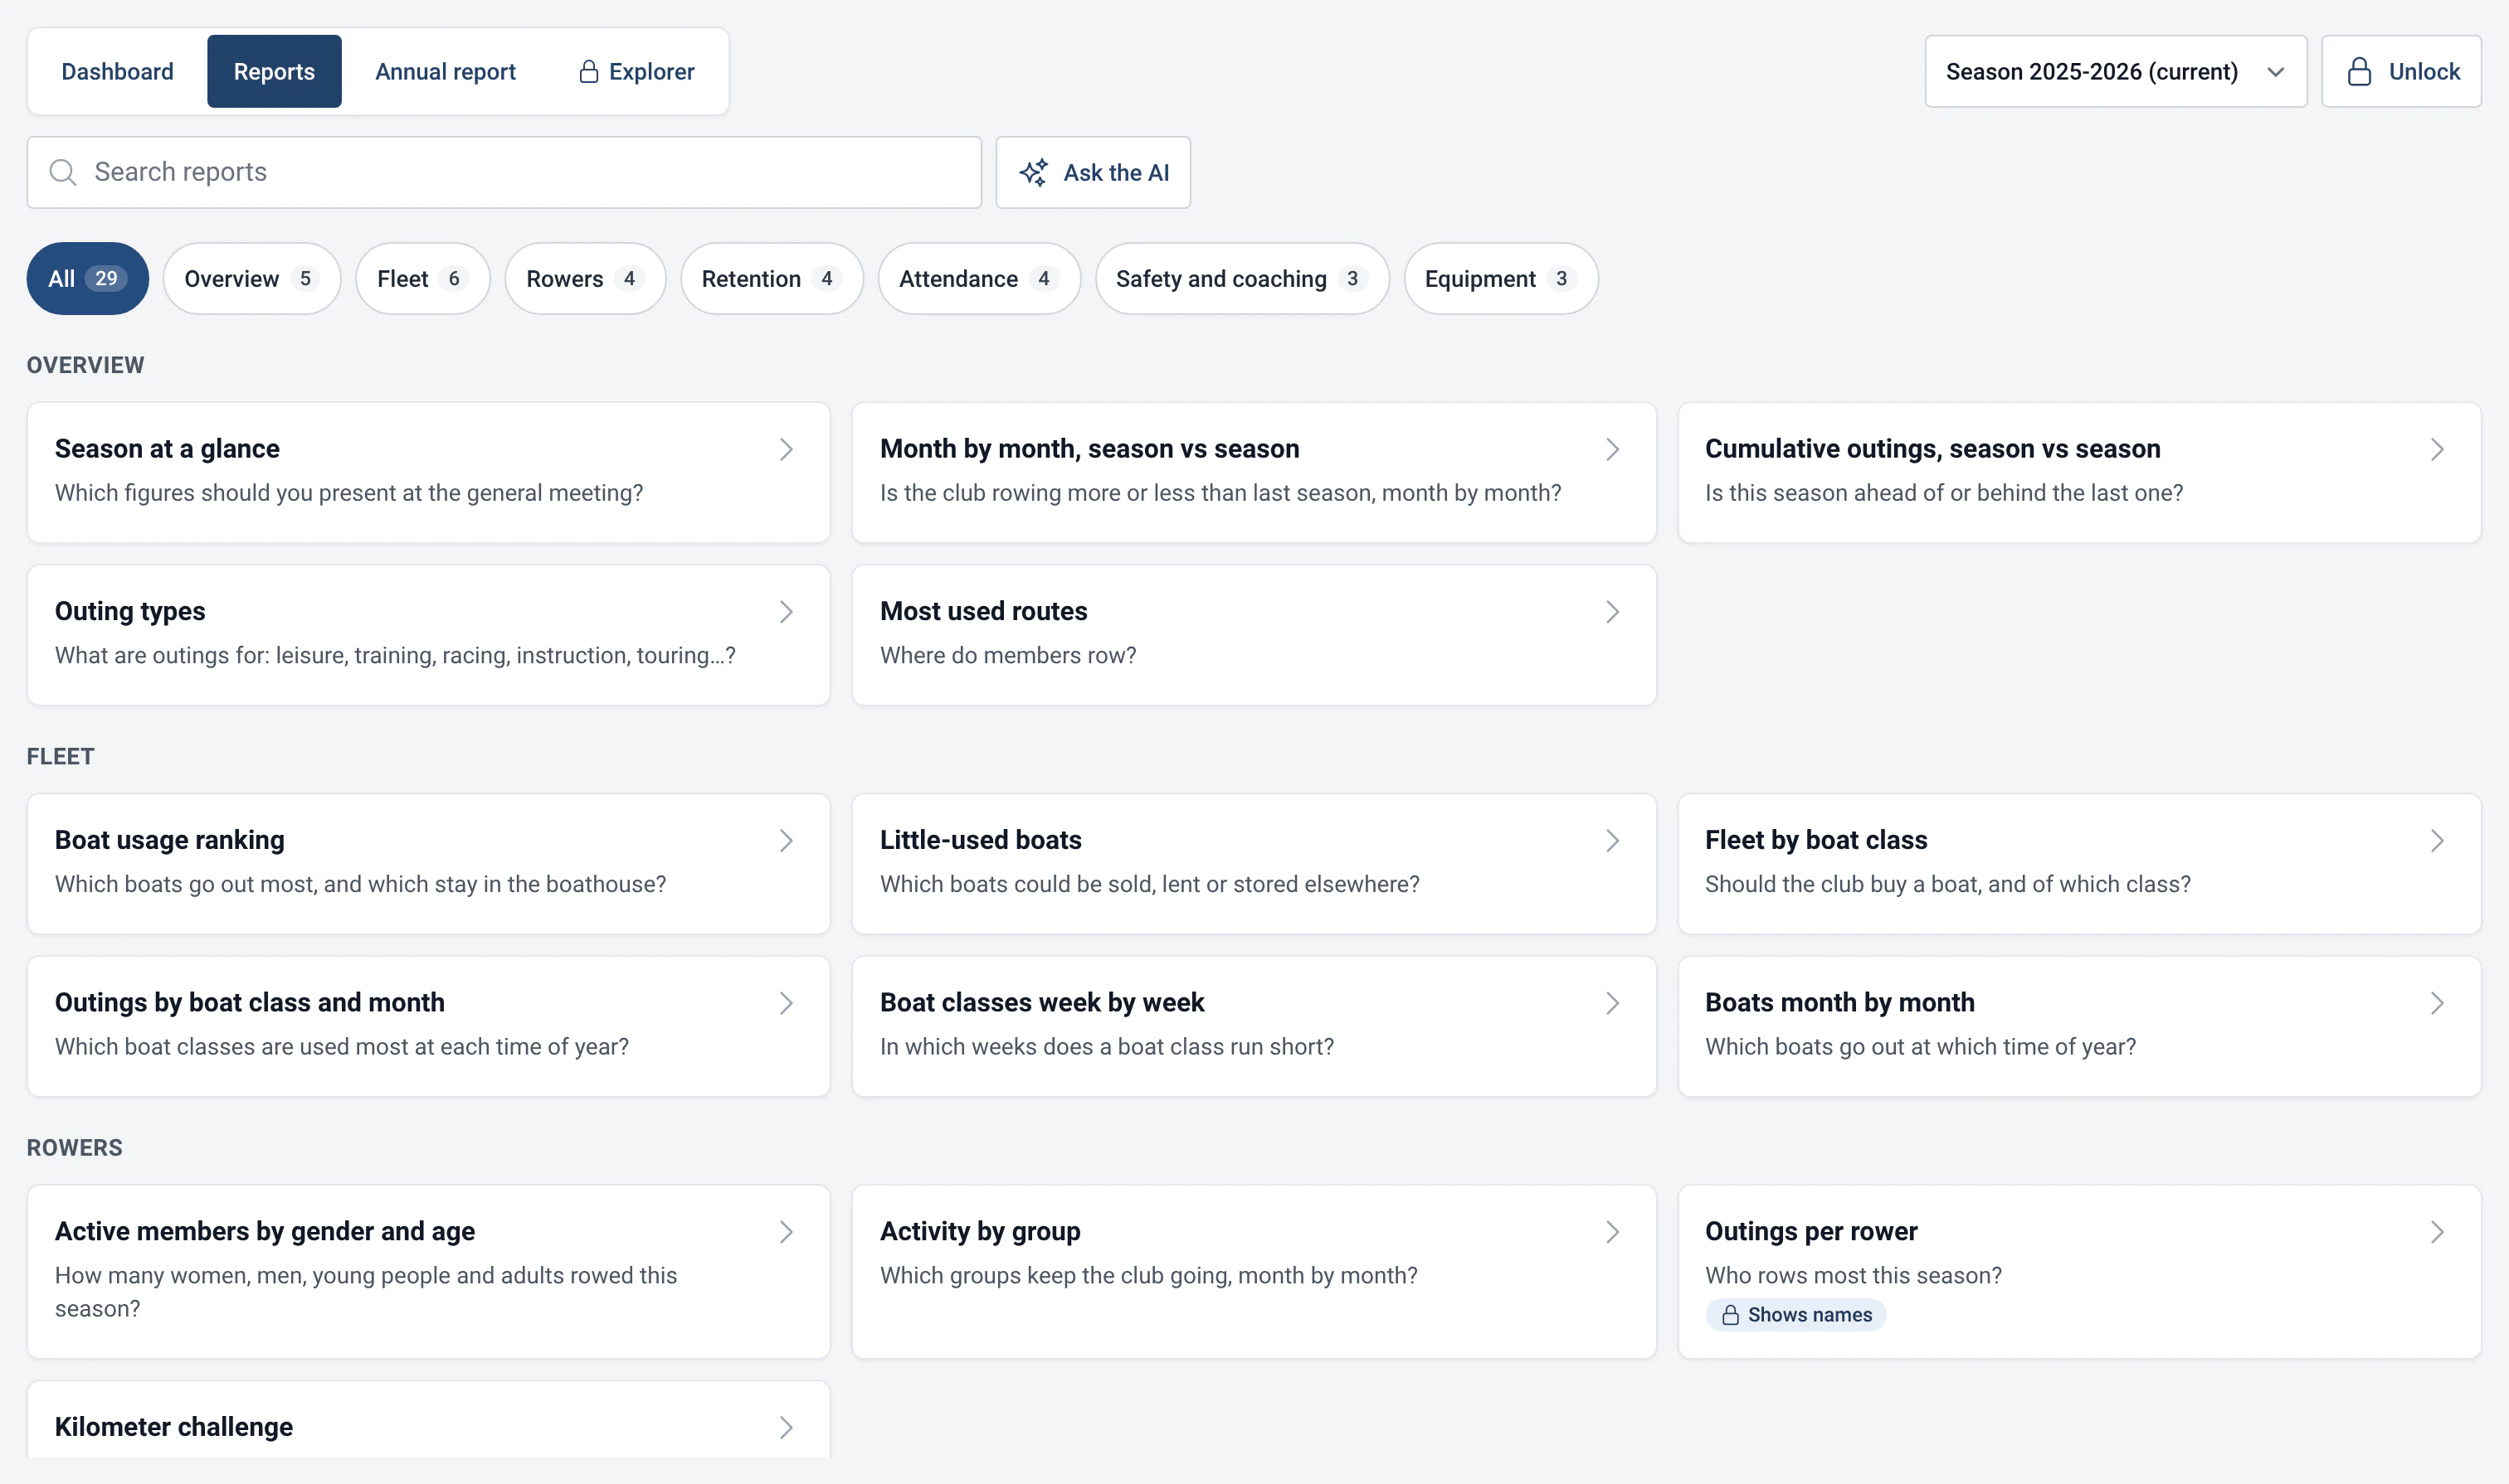Image resolution: width=2509 pixels, height=1484 pixels.
Task: Click the Ask the AI button
Action: coord(1093,172)
